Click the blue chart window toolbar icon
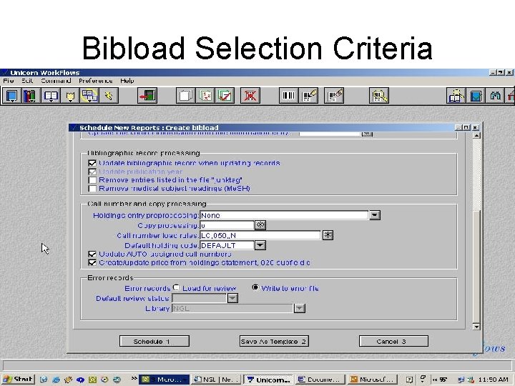 [x=476, y=96]
